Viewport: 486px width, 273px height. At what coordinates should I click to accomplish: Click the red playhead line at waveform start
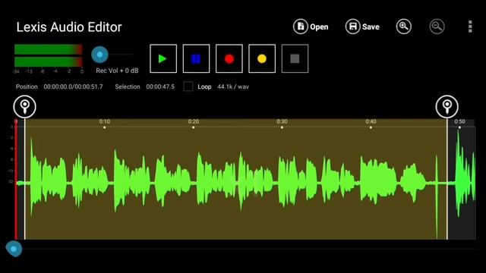16,180
